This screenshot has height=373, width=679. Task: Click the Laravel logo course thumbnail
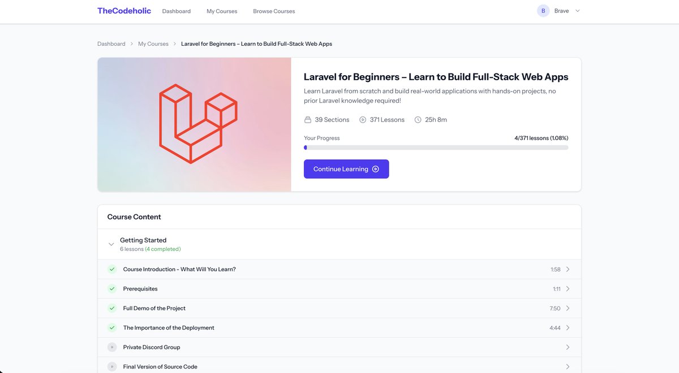tap(195, 124)
